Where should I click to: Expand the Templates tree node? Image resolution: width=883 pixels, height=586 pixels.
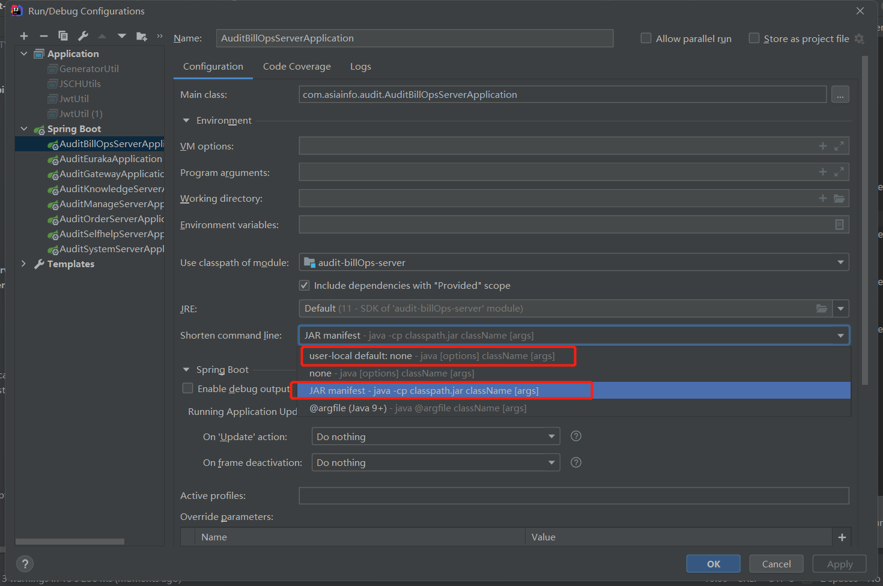coord(23,264)
